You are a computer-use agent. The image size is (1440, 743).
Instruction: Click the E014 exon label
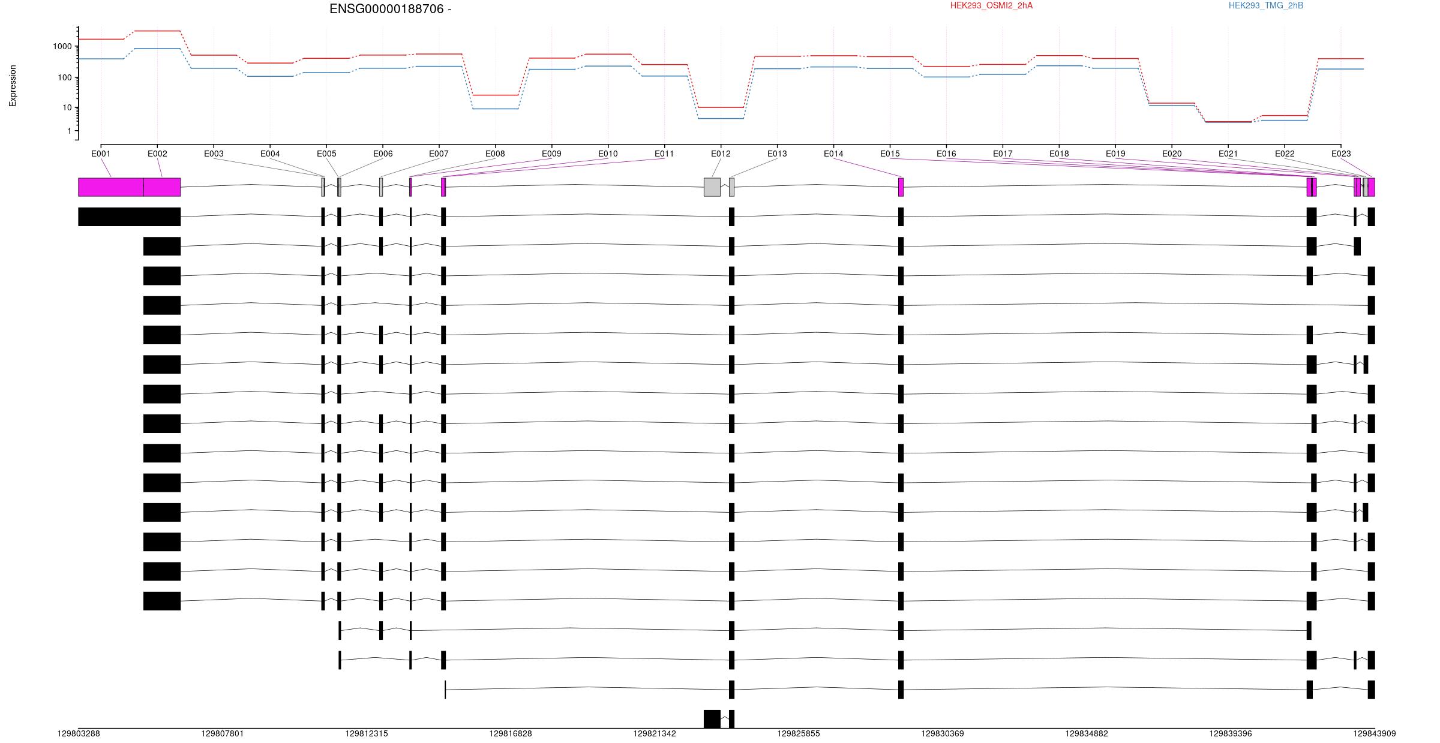pyautogui.click(x=833, y=154)
